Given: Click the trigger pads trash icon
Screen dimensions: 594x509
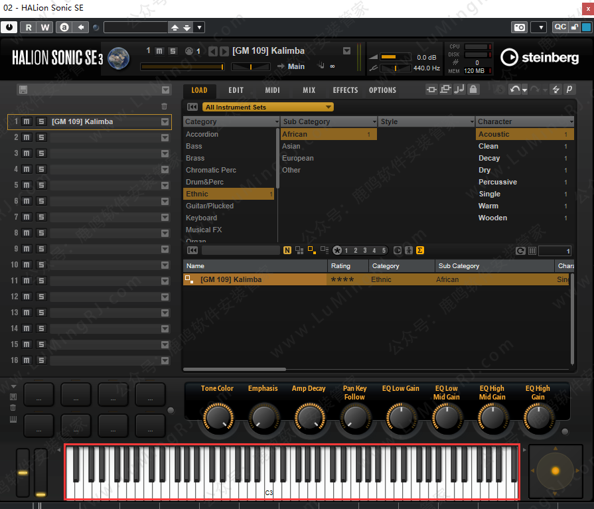Looking at the screenshot, I should (x=13, y=408).
